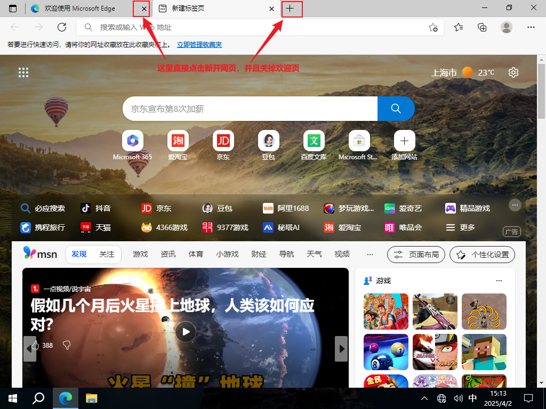
Task: Open 阿里1688 shortcut link
Action: pos(286,208)
